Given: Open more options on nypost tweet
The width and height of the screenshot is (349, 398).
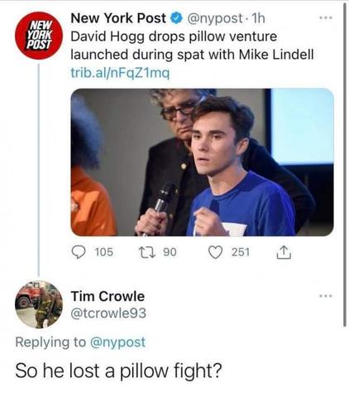Looking at the screenshot, I should click(x=326, y=18).
